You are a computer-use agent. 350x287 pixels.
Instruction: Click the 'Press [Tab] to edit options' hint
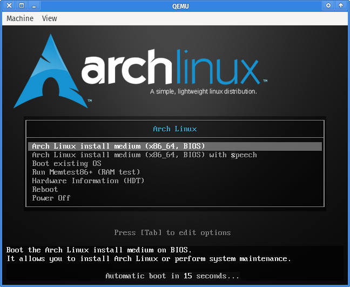point(172,233)
